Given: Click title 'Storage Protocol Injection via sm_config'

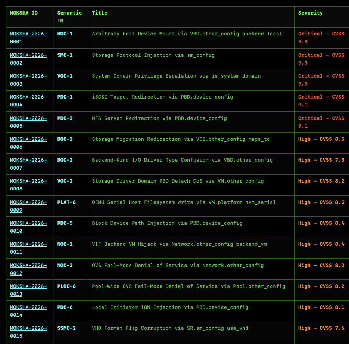Looking at the screenshot, I should pos(153,55).
